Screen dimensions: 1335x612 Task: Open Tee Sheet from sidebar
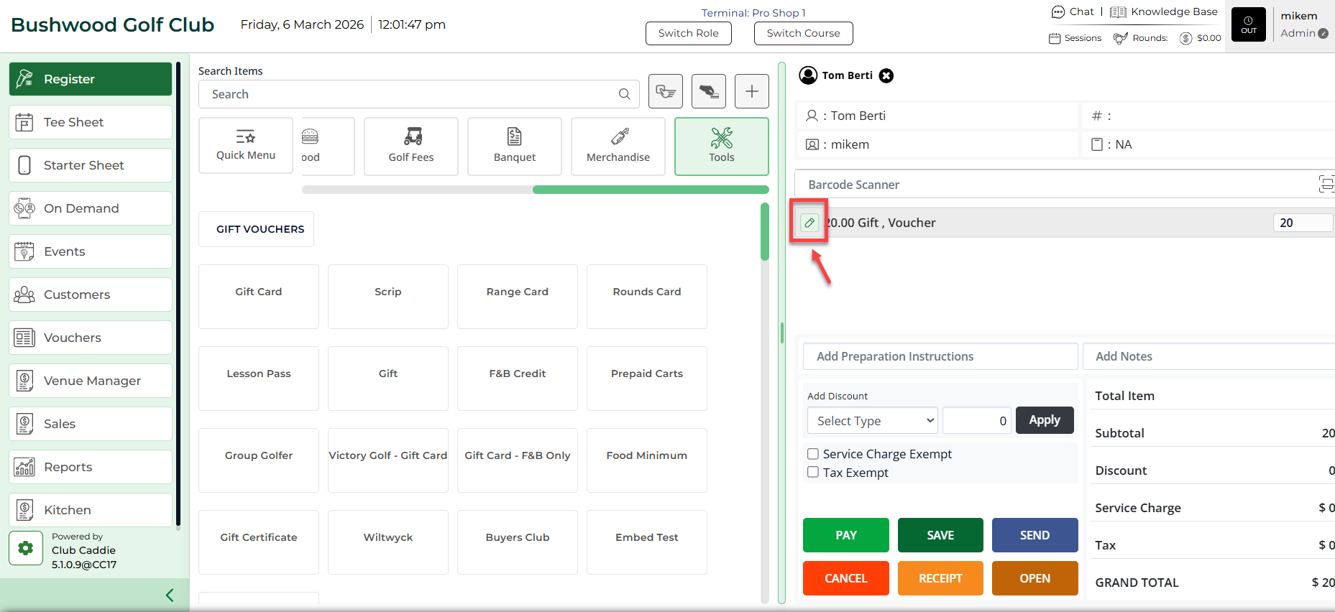click(x=91, y=122)
